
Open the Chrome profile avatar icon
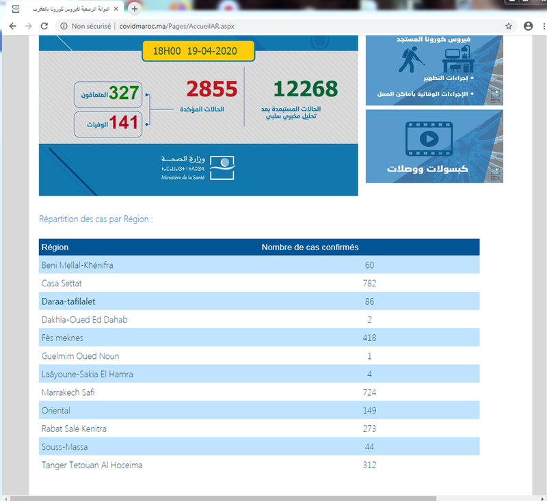[x=528, y=26]
